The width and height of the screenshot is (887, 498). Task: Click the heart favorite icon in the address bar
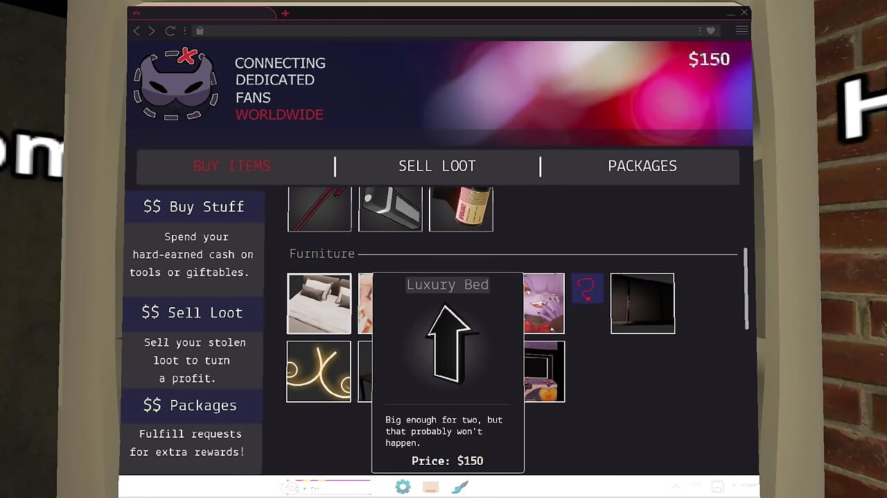click(x=712, y=30)
